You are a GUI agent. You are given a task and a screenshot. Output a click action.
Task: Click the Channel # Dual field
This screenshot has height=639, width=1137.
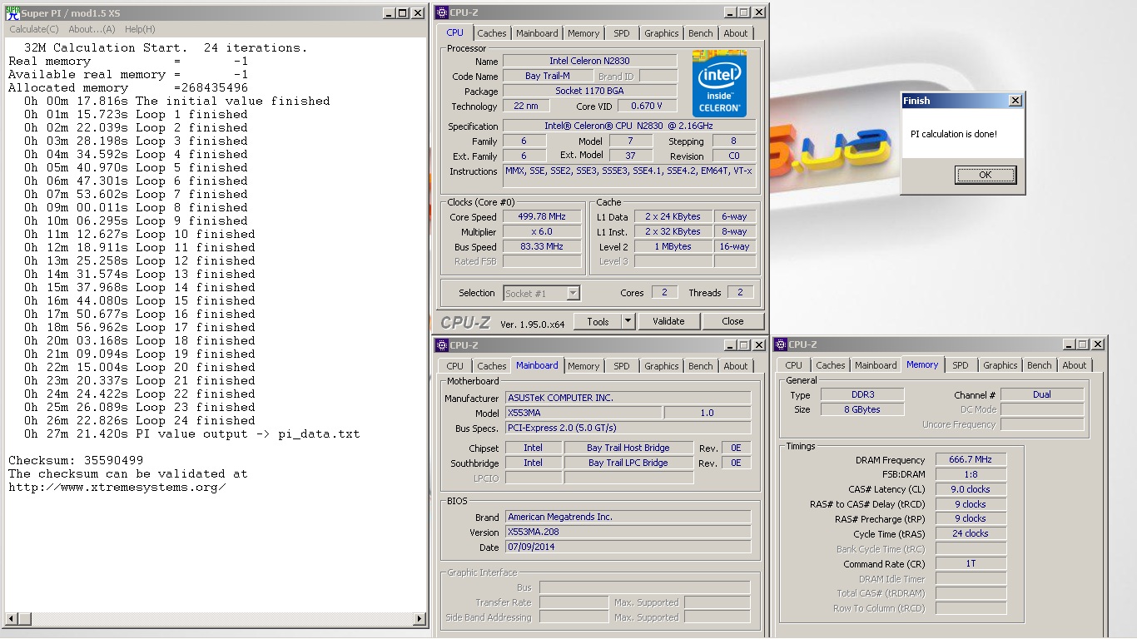(x=1042, y=394)
